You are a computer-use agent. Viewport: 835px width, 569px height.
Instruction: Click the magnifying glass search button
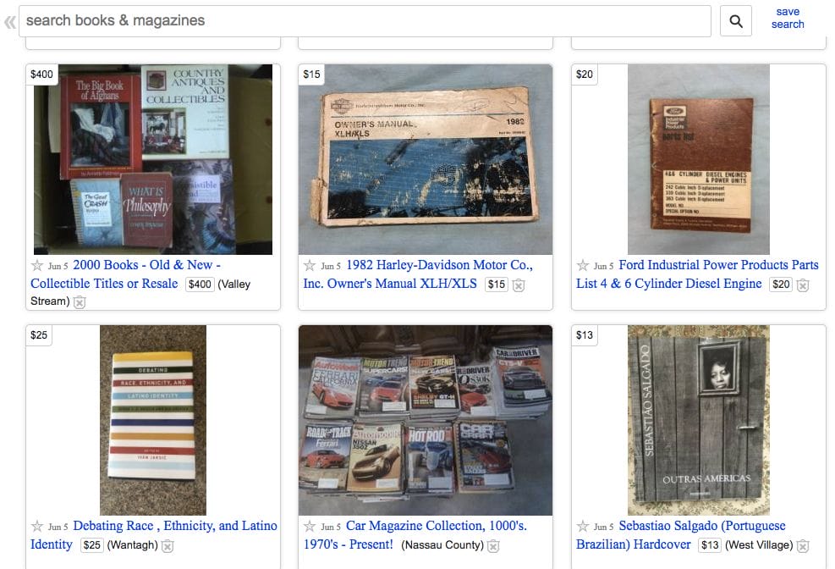coord(735,21)
